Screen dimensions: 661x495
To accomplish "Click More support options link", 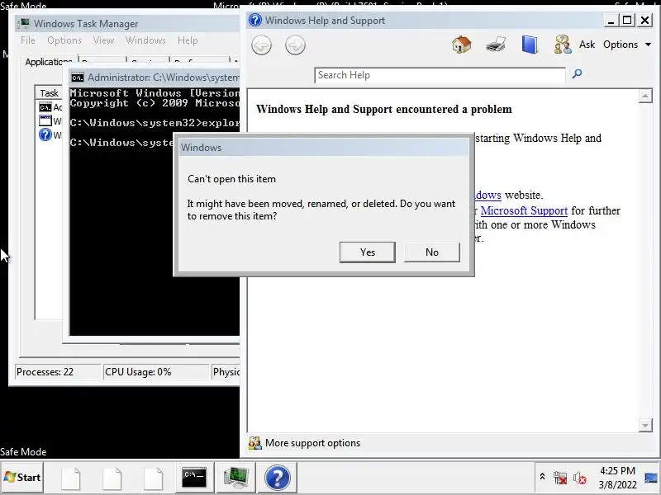I will (312, 443).
